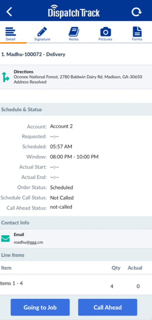Click the Going to Job button
The width and height of the screenshot is (152, 320).
pyautogui.click(x=40, y=307)
